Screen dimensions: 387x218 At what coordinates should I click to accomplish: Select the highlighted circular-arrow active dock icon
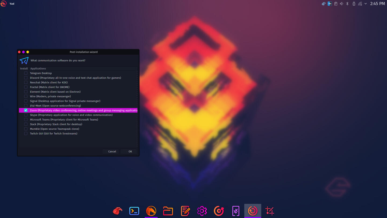(x=253, y=211)
